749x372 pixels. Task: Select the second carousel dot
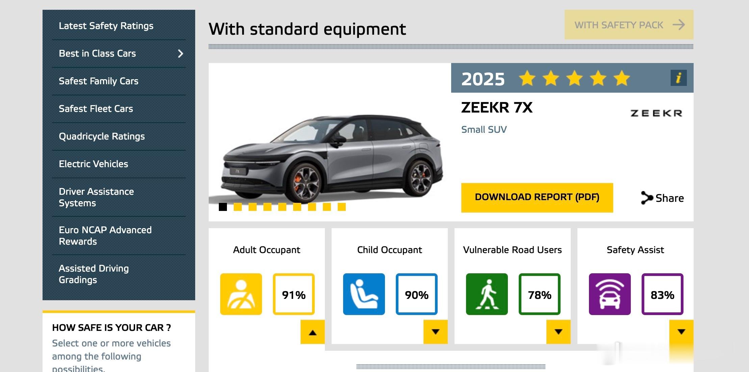pyautogui.click(x=238, y=207)
